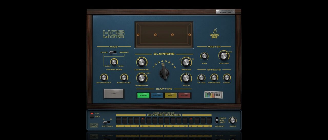Select the Bright clap type

tap(157, 95)
